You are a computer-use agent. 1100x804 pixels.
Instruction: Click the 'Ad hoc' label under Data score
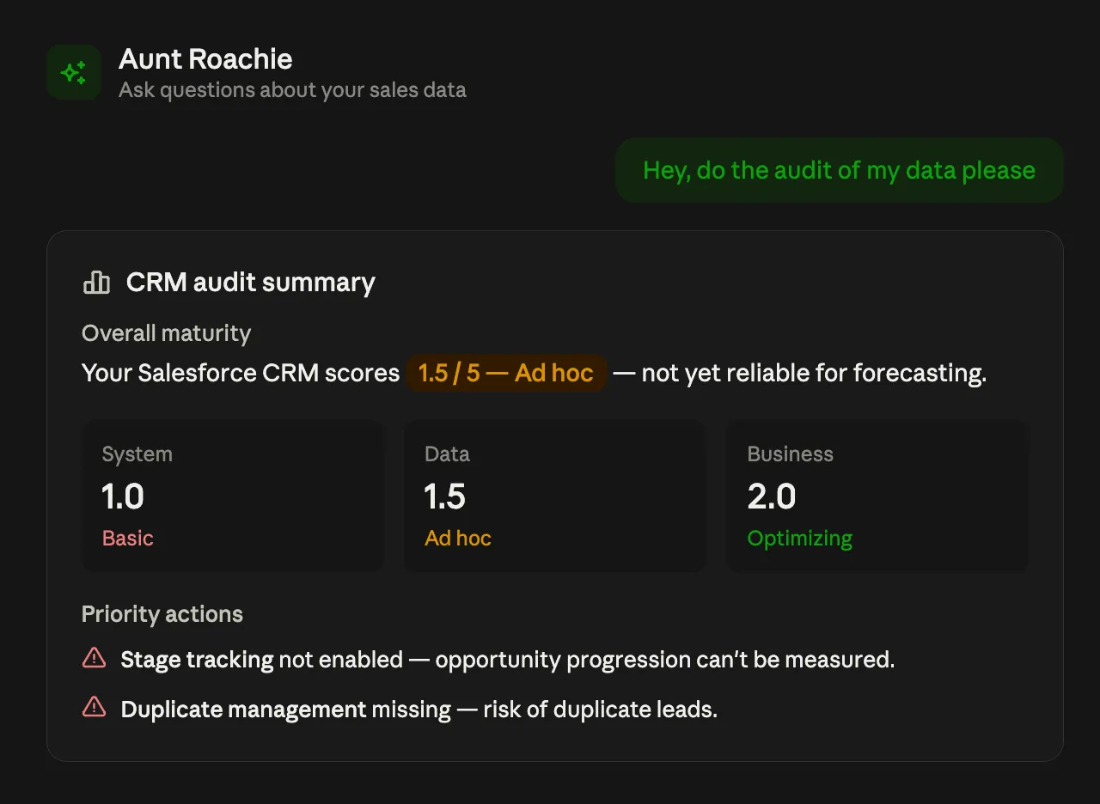[x=458, y=539]
